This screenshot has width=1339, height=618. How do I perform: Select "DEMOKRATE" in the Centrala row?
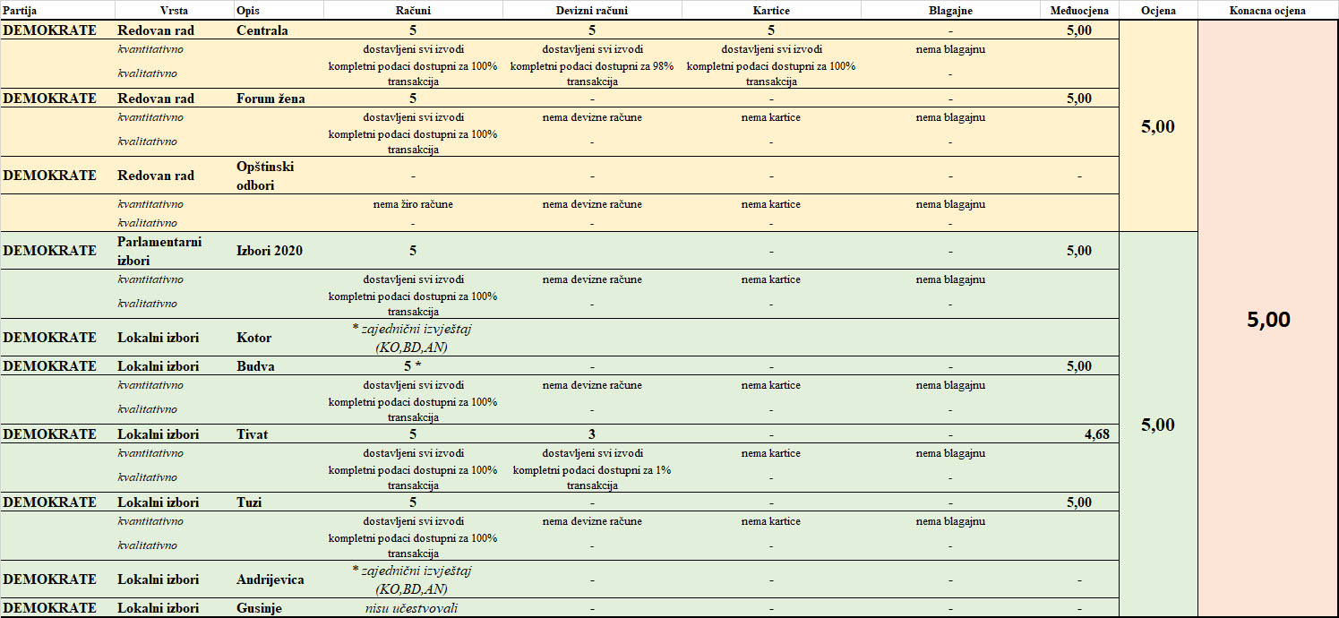tap(49, 30)
